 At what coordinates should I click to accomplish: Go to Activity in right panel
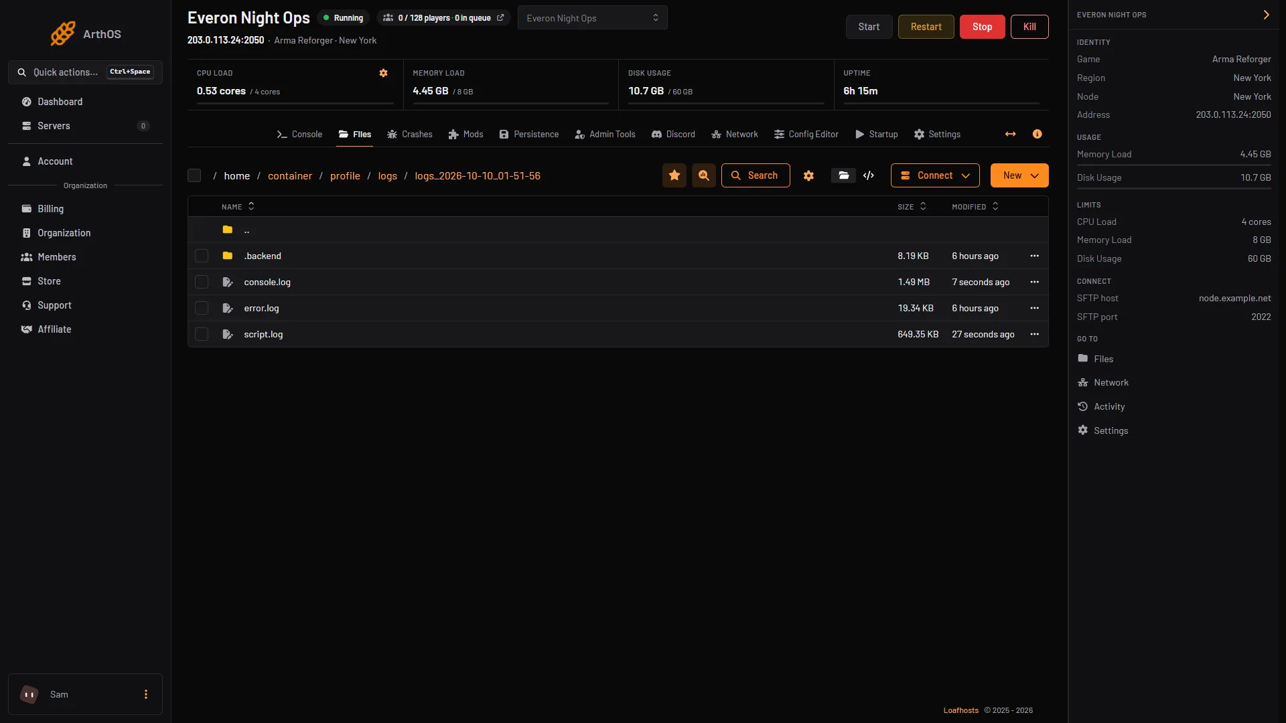point(1109,406)
